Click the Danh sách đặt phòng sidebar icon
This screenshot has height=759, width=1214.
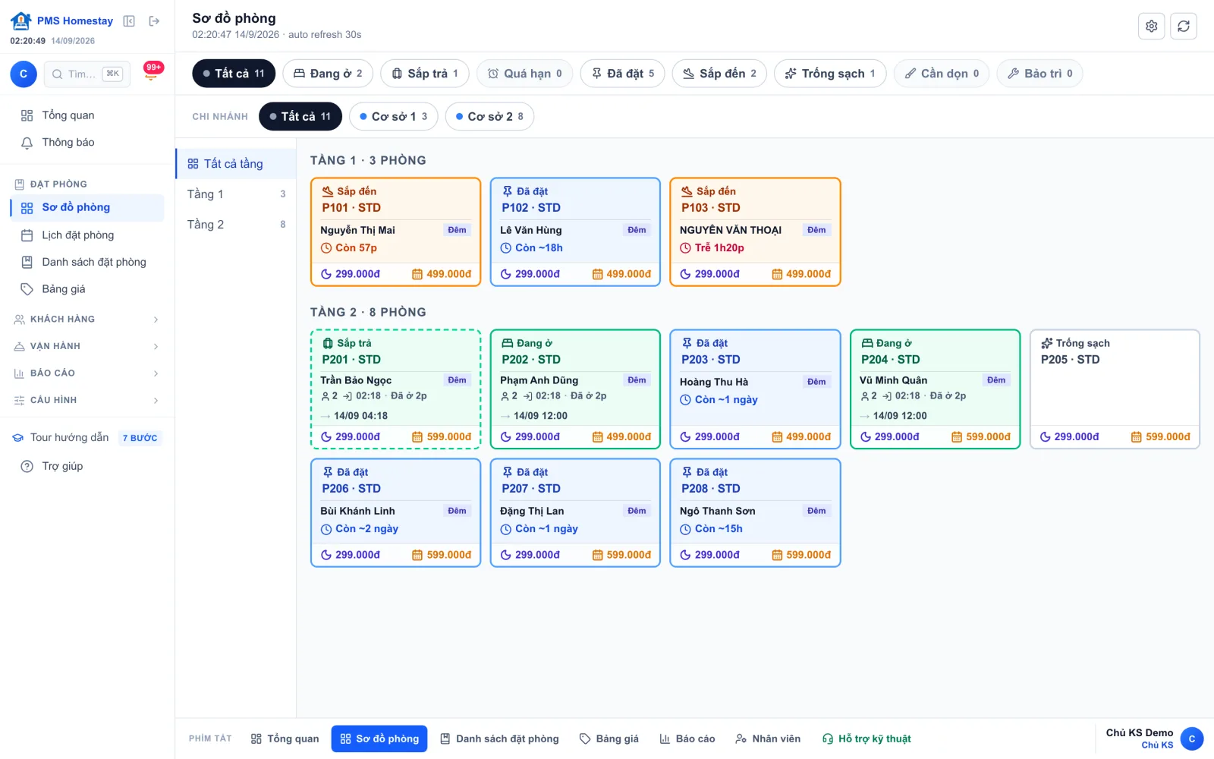(27, 262)
